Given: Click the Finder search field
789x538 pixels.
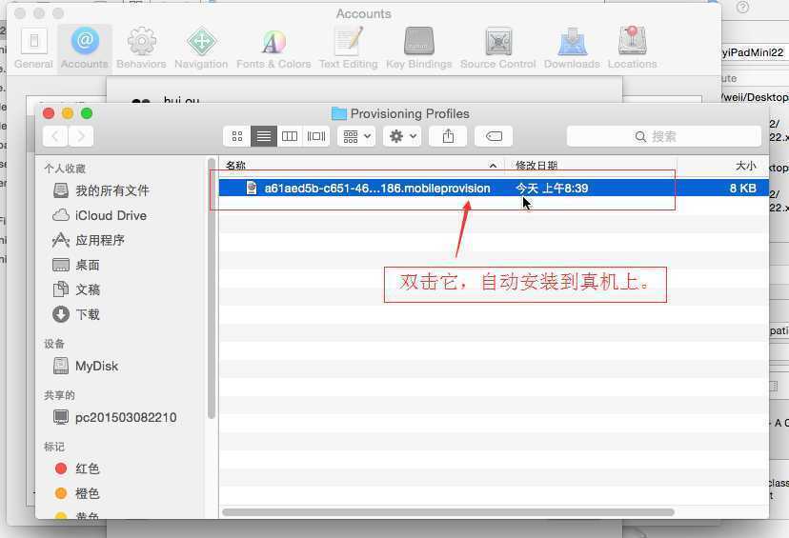Looking at the screenshot, I should [664, 136].
